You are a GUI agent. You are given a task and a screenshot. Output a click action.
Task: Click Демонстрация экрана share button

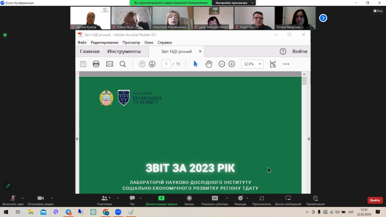[161, 200]
